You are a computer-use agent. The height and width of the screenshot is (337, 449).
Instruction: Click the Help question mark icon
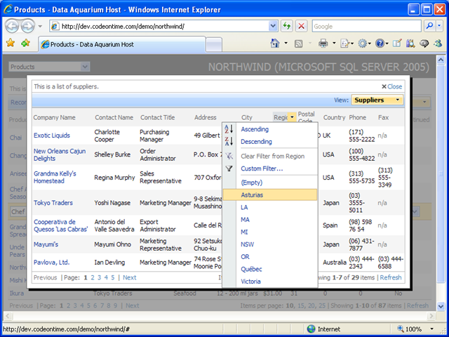click(380, 44)
